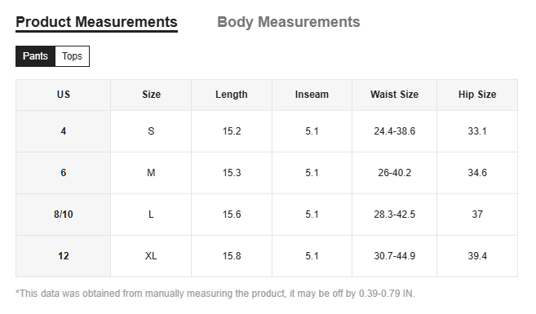Viewport: 536px width, 314px height.
Task: Click the measurement disclaimer footnote text
Action: pos(215,294)
